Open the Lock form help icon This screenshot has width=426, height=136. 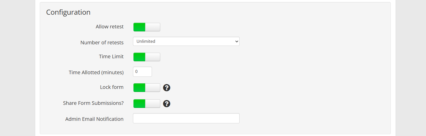point(166,88)
